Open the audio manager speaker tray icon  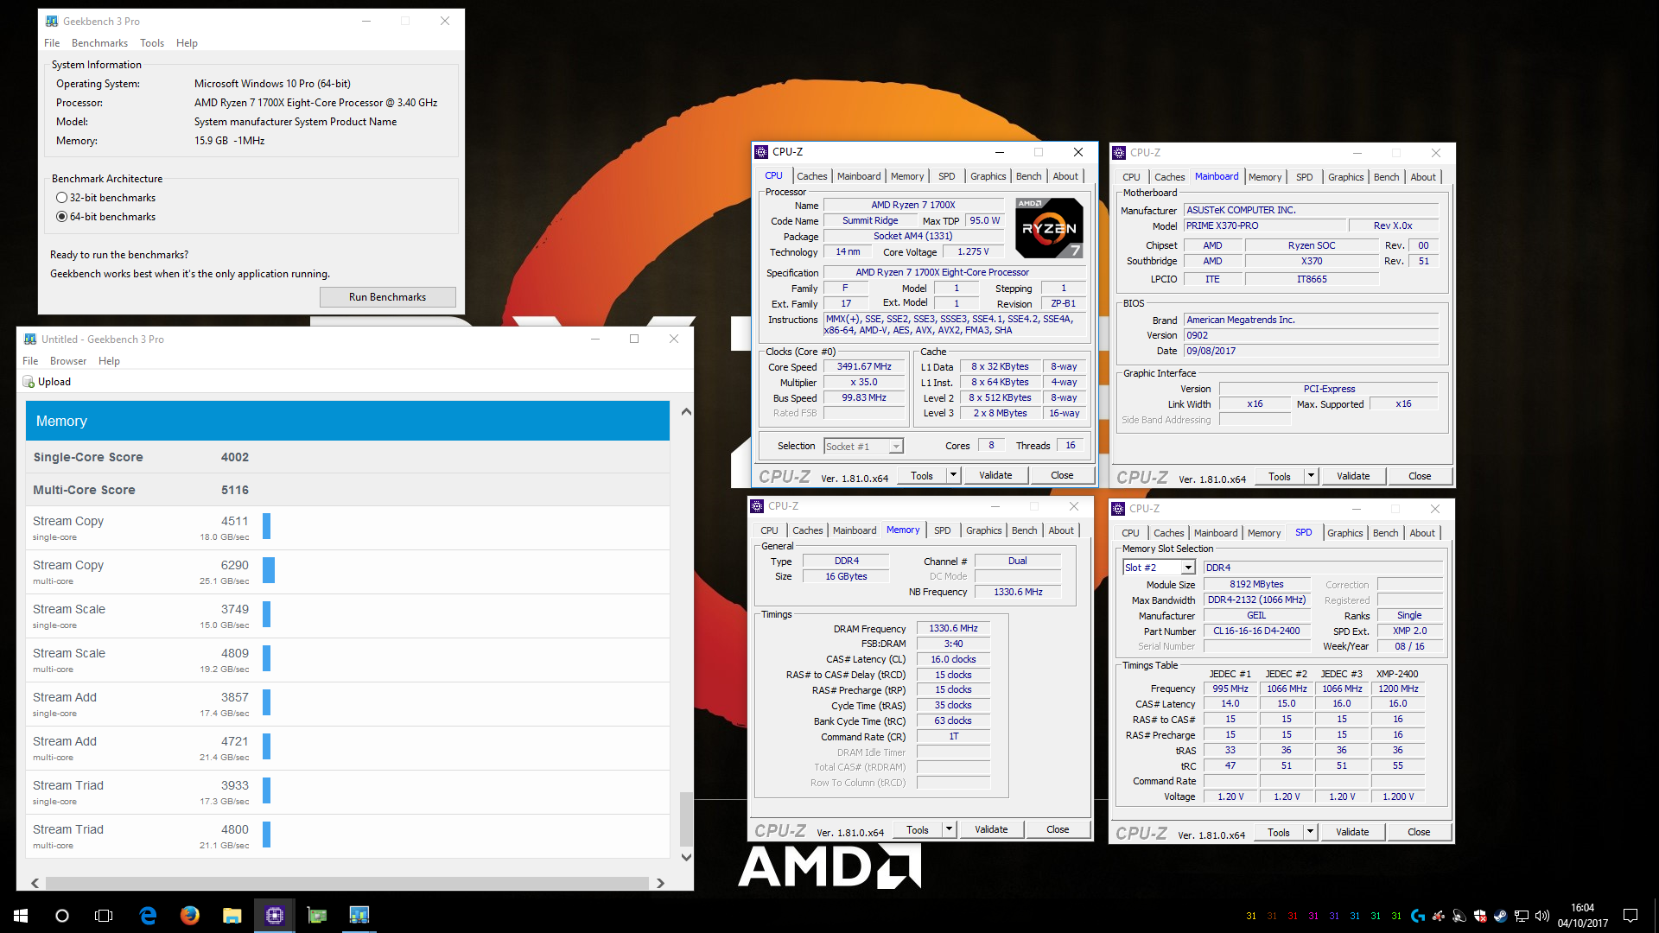pos(1459,916)
